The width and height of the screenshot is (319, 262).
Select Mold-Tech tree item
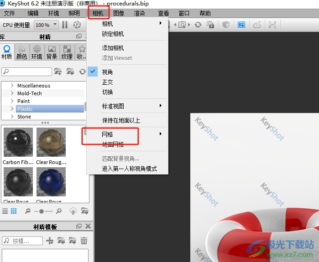(30, 93)
